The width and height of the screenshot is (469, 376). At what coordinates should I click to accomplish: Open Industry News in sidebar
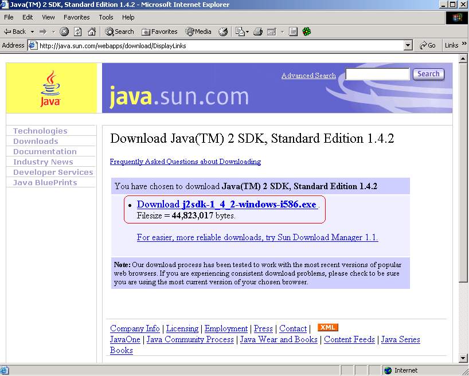43,162
